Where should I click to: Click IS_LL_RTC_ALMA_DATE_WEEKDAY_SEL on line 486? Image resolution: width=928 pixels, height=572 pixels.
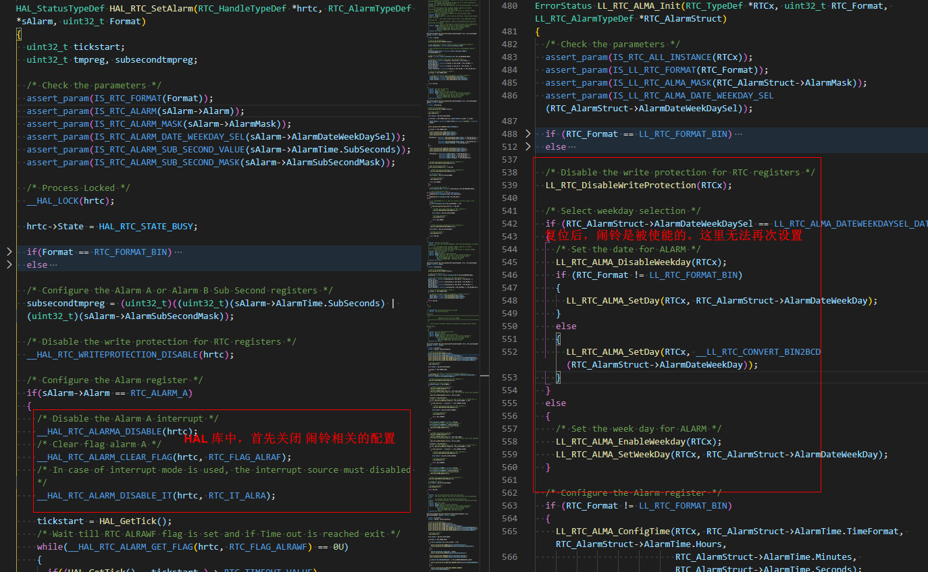tap(694, 96)
